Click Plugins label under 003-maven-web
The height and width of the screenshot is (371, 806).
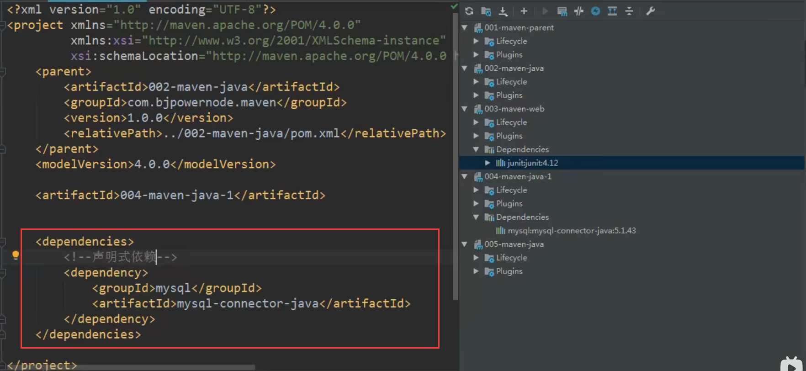point(509,136)
